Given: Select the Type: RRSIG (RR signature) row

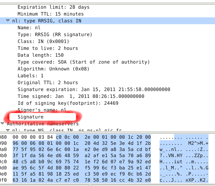Looking at the screenshot, I should [x=107, y=35].
